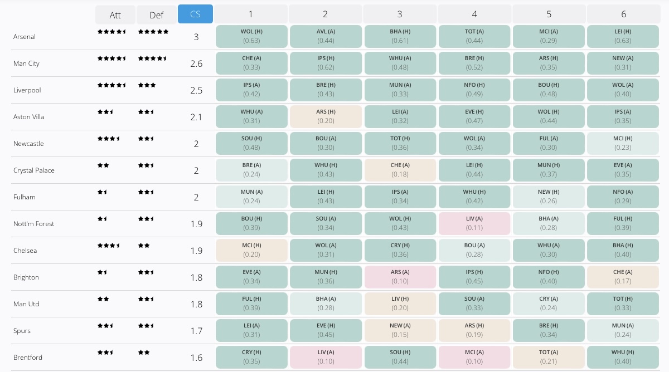The height and width of the screenshot is (372, 669).
Task: Click Brentford's TOT (A) fixture cell
Action: pos(549,357)
